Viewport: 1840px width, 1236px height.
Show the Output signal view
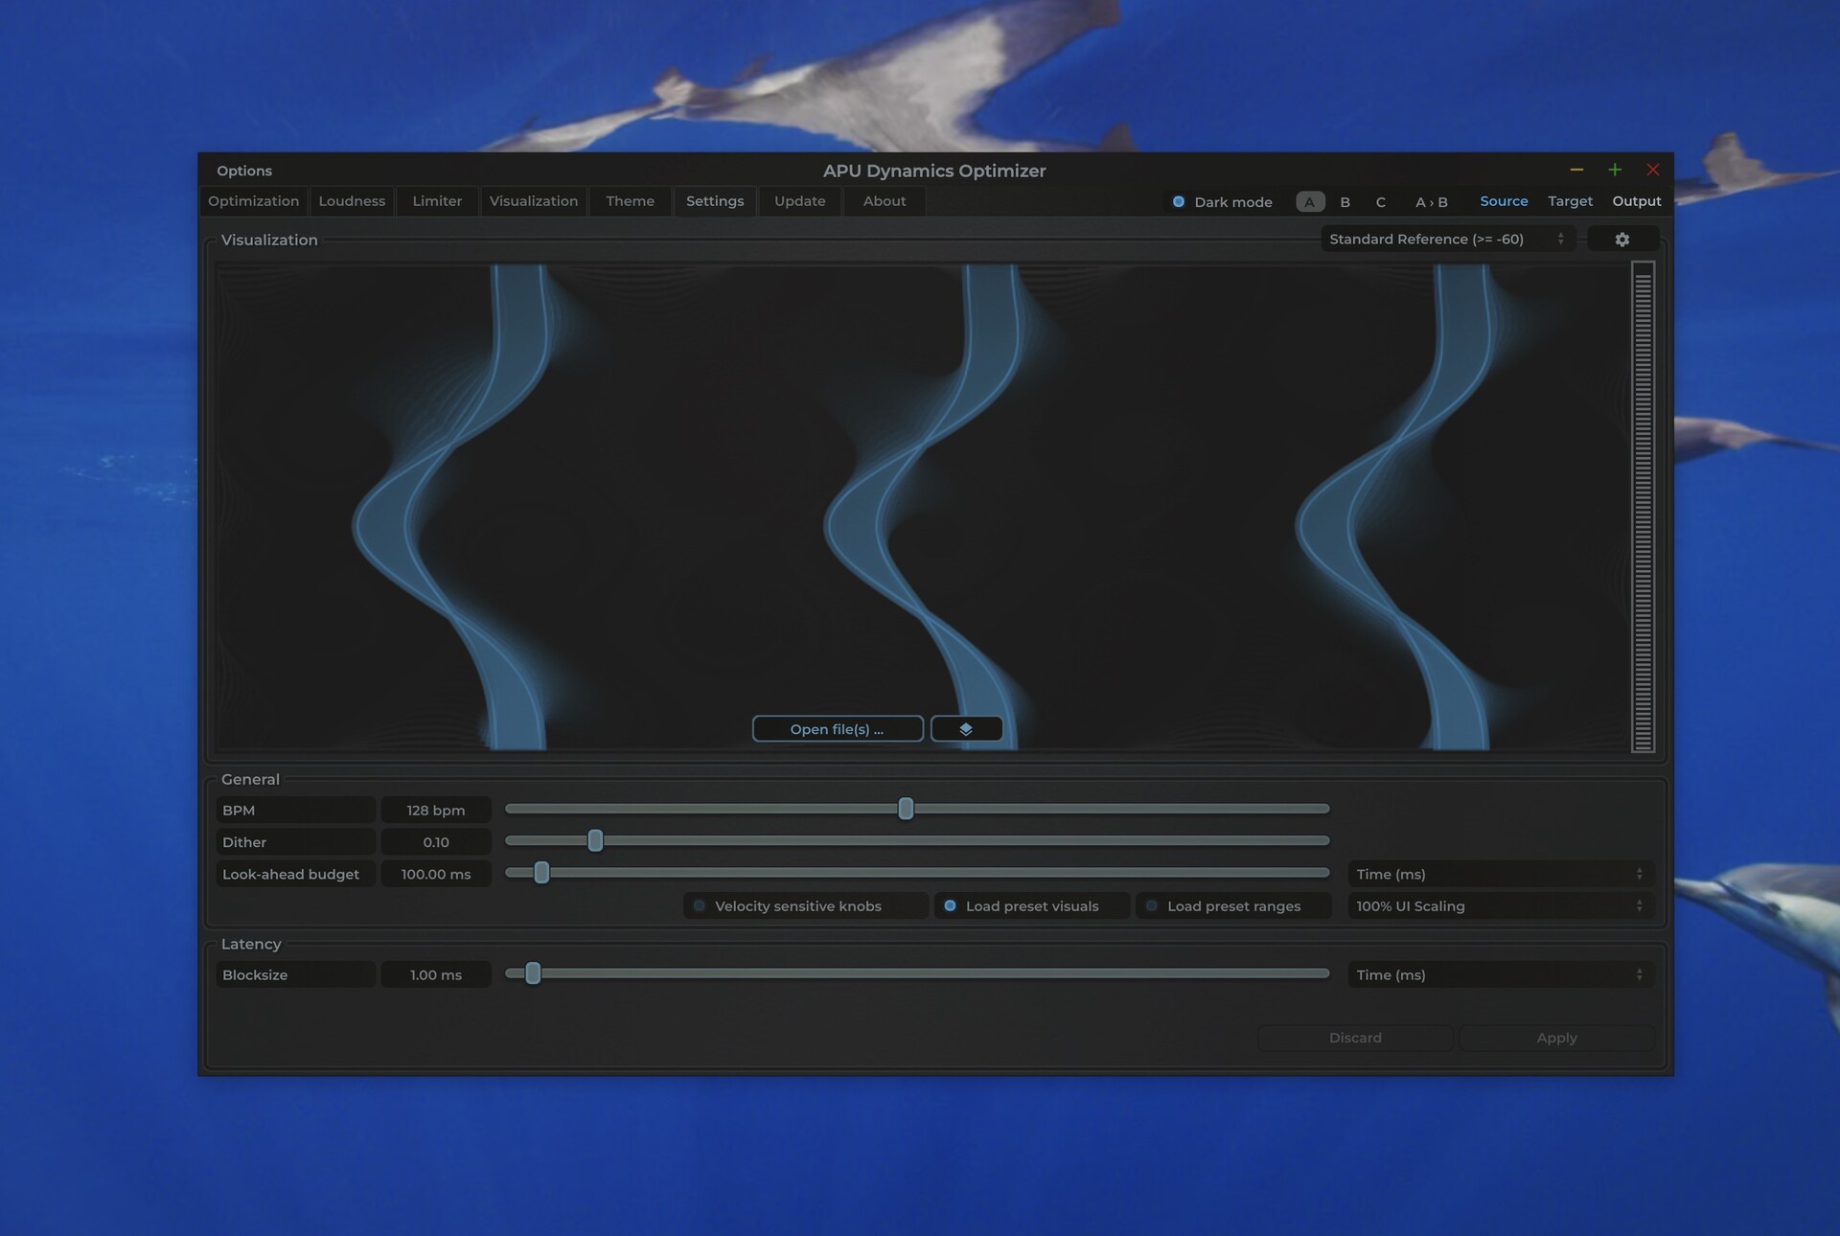(x=1636, y=201)
